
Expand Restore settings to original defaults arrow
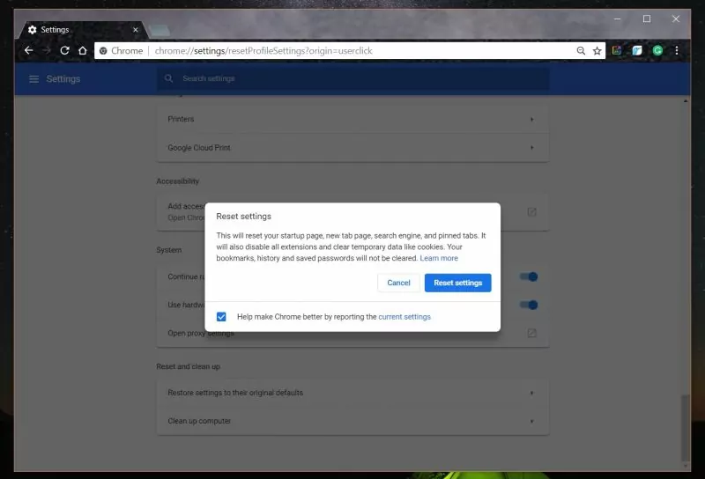click(532, 394)
